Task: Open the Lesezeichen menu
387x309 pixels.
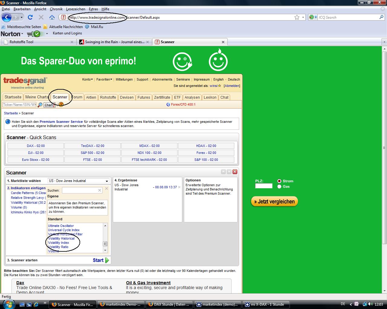Action: point(76,9)
